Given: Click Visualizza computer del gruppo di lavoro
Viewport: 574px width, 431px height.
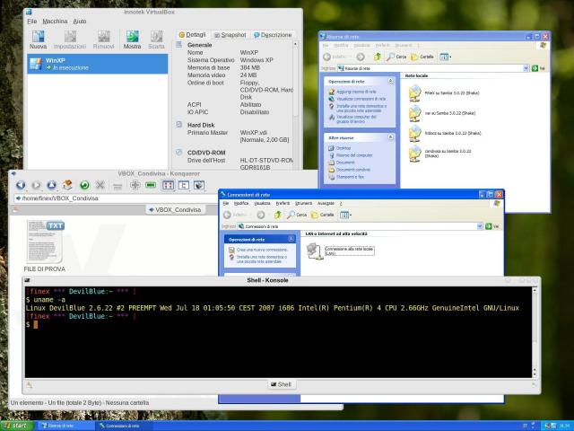Looking at the screenshot, I should pyautogui.click(x=356, y=119).
